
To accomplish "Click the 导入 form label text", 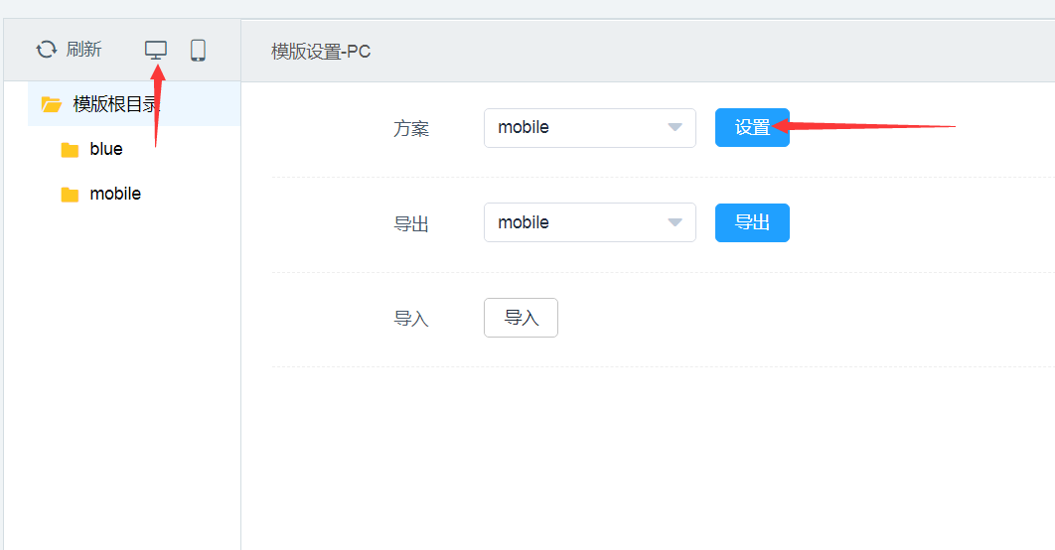I will [411, 319].
